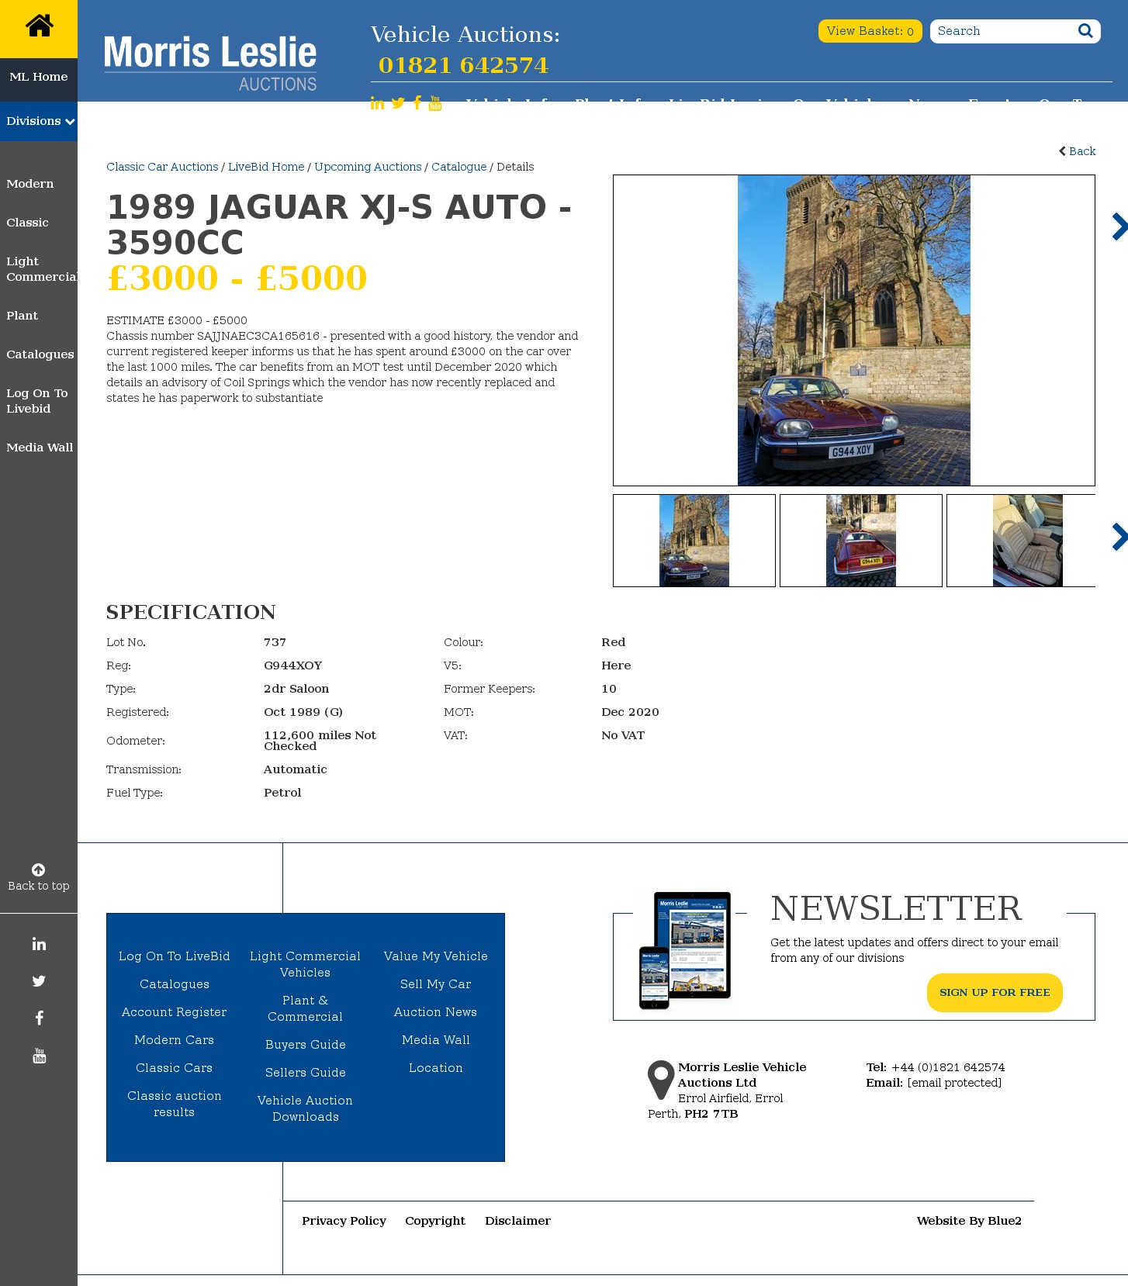Open Twitter icon in left sidebar
The image size is (1128, 1286).
coord(39,981)
